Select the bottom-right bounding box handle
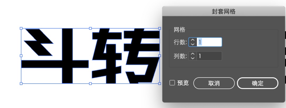 click(160, 84)
